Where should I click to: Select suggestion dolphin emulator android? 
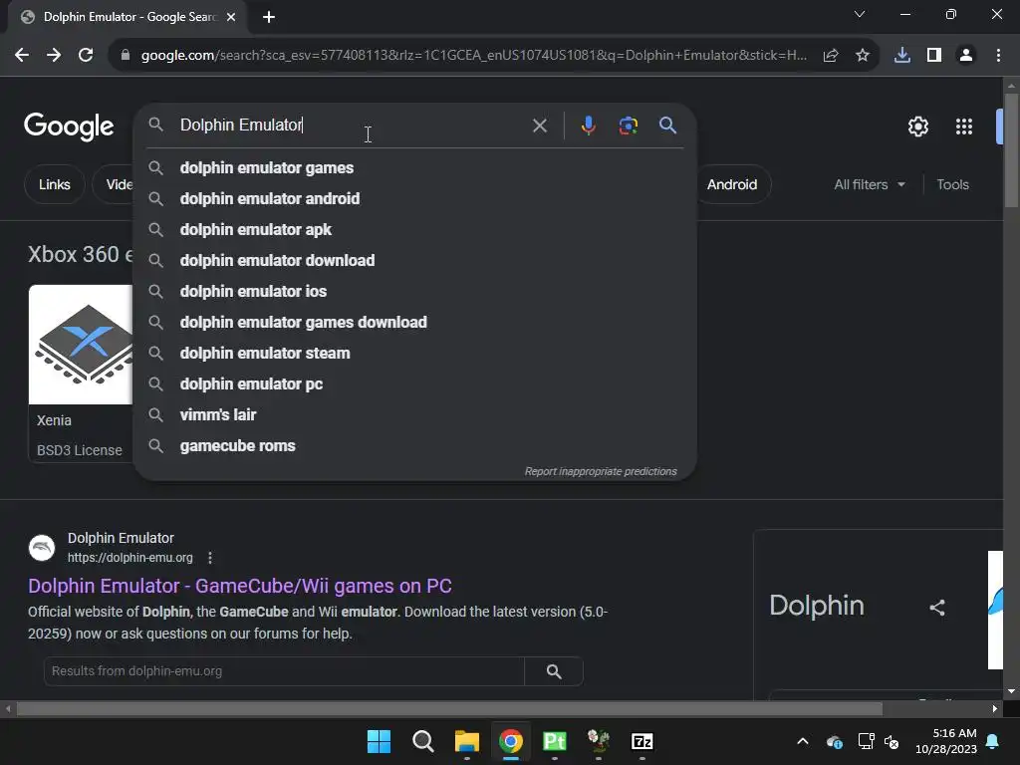pos(415,198)
